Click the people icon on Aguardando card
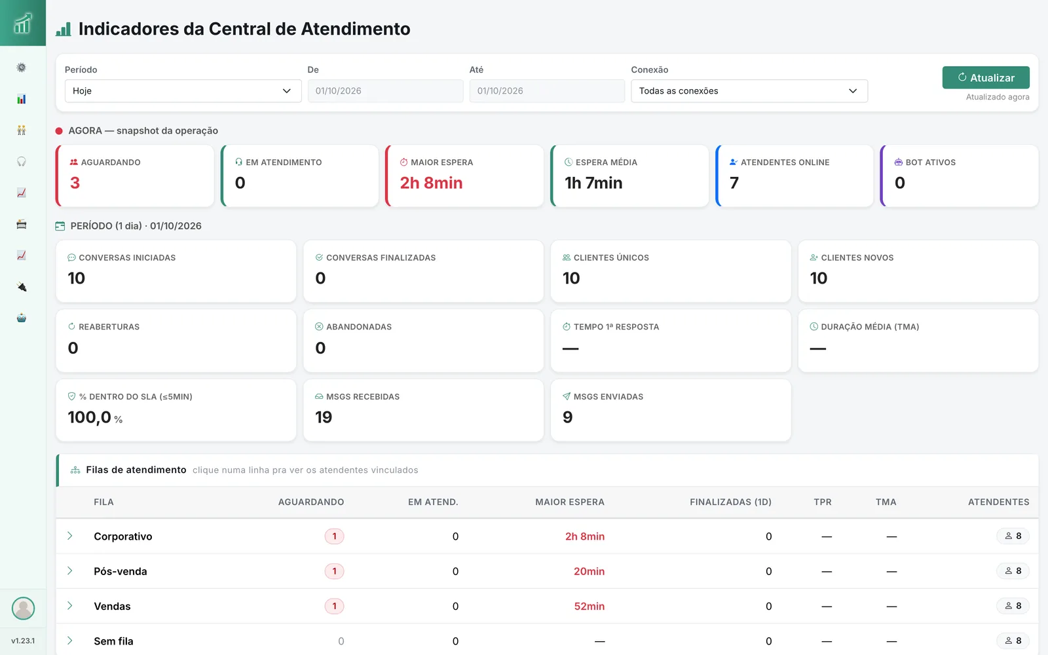1048x655 pixels. (x=74, y=162)
